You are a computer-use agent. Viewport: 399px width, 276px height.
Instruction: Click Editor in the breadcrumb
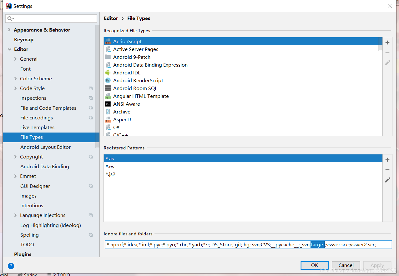coord(111,18)
